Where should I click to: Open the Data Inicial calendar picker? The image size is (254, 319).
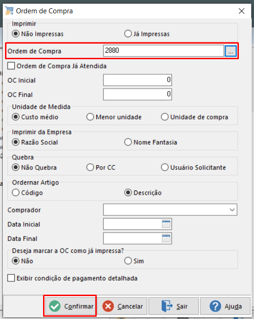pyautogui.click(x=166, y=224)
